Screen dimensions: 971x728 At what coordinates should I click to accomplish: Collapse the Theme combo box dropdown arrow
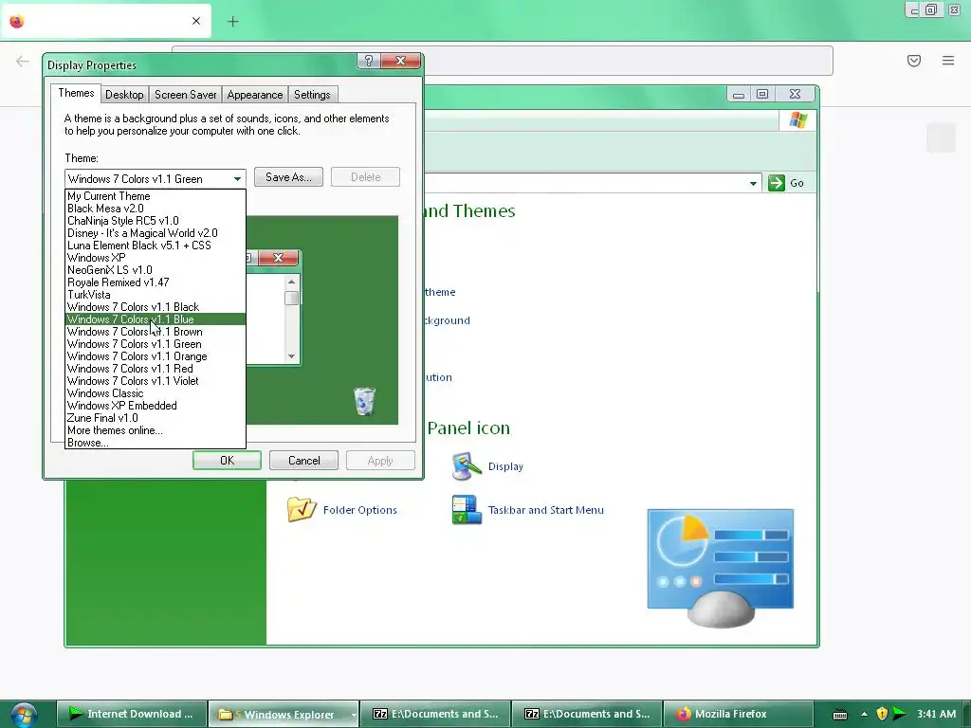pyautogui.click(x=237, y=179)
